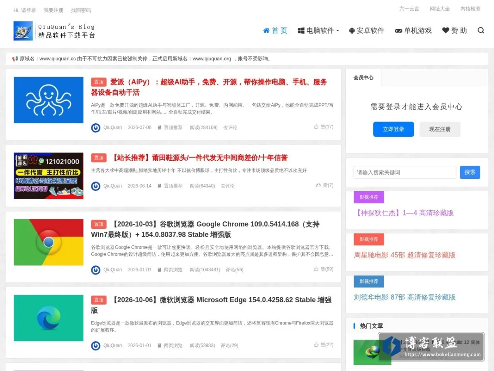The image size is (494, 371).
Task: Like the Google Chrome post 赞(99)
Action: coord(324,269)
